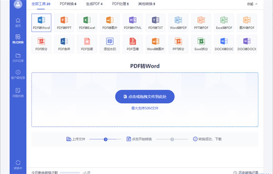Open the PDF转PPT converter
273x174 pixels.
coord(64,23)
